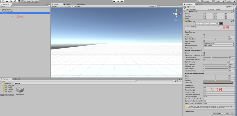
Task: Select the Smooth Height terrain tool
Action: 205,24
